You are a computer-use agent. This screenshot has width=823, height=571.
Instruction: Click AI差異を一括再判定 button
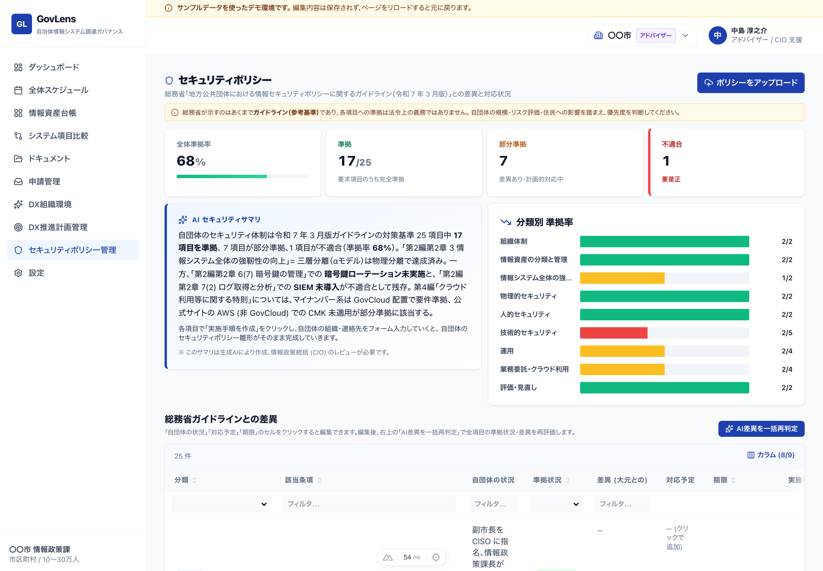(x=761, y=429)
